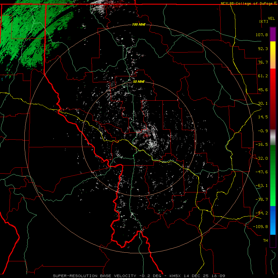This screenshot has height=278, width=278.
Task: Click the -47.6 velocity scale value
Action: click(262, 172)
